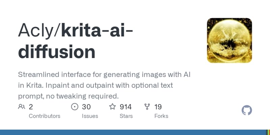The image size is (270, 135).
Task: Open the Contributors label
Action: pyautogui.click(x=45, y=116)
